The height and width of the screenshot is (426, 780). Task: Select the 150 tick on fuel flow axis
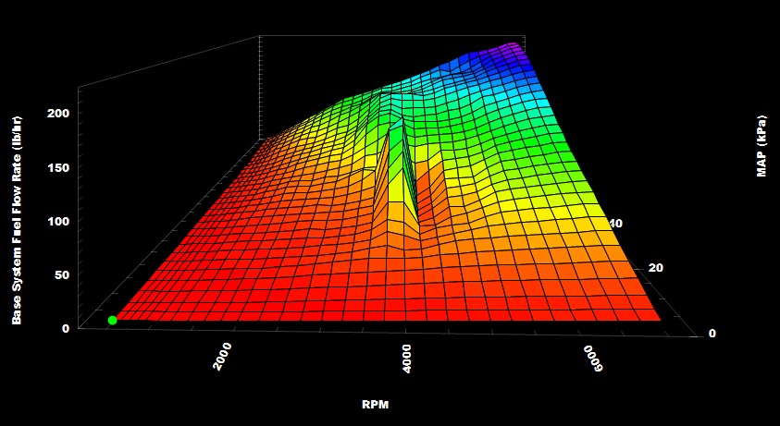coord(57,167)
